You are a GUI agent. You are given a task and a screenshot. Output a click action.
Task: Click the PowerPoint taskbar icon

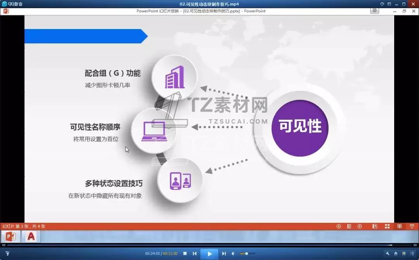click(11, 236)
